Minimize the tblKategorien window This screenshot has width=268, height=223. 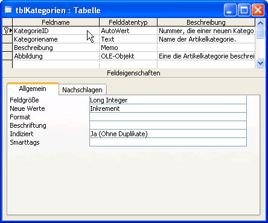[230, 10]
